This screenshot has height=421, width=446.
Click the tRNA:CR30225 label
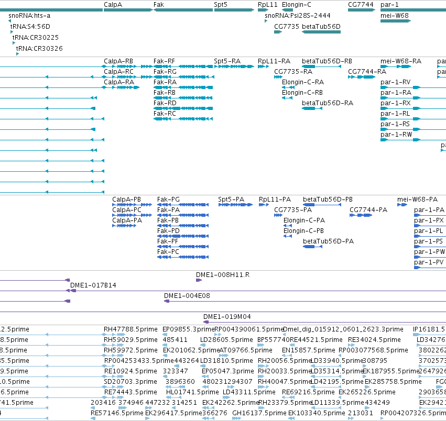(36, 38)
